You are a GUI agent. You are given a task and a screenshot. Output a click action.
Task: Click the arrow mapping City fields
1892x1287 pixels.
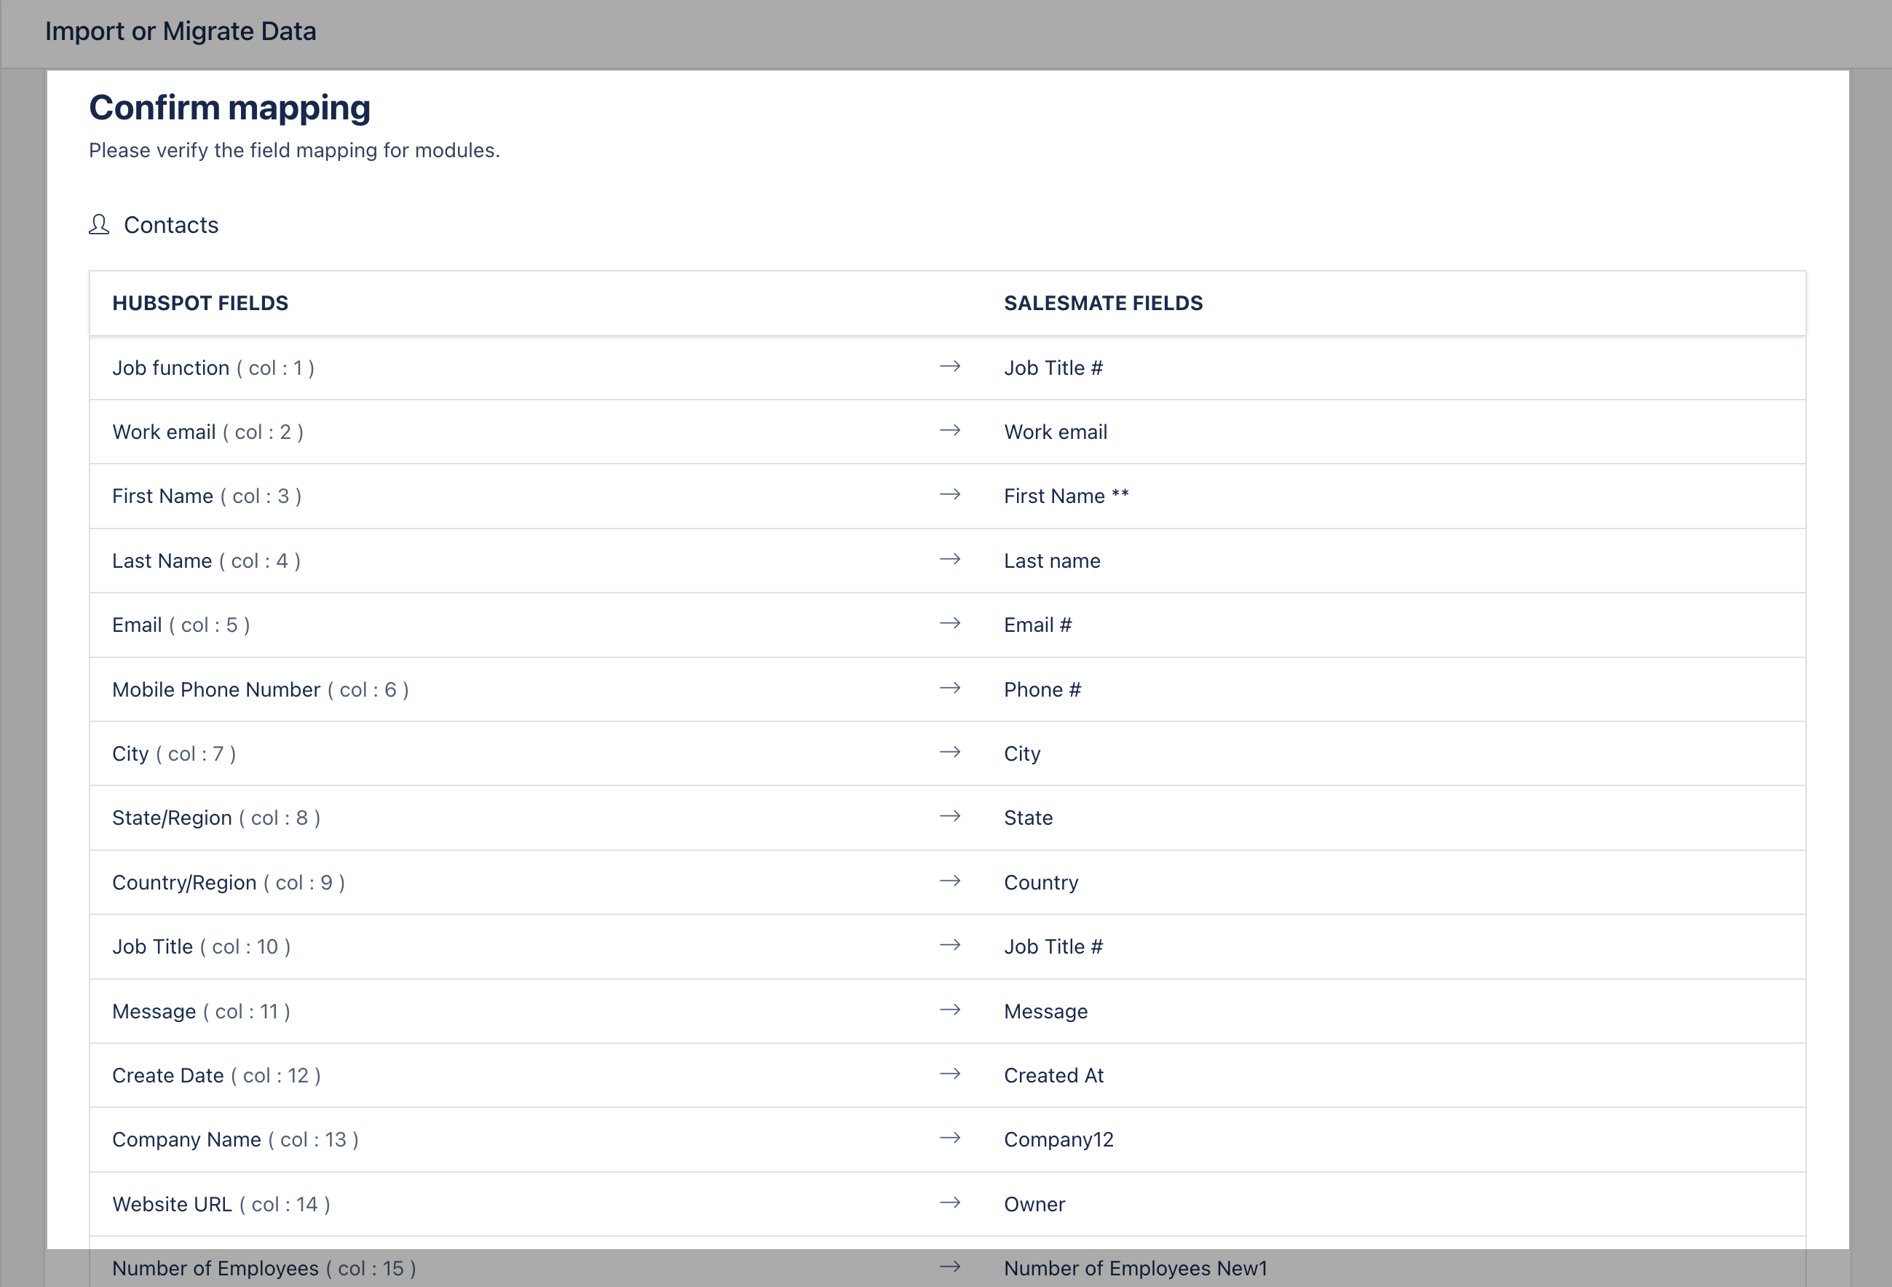click(x=951, y=753)
